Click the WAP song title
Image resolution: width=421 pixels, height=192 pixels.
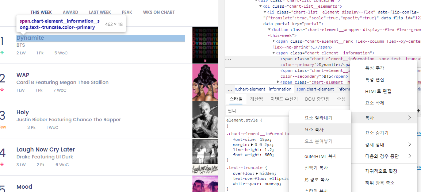(23, 75)
